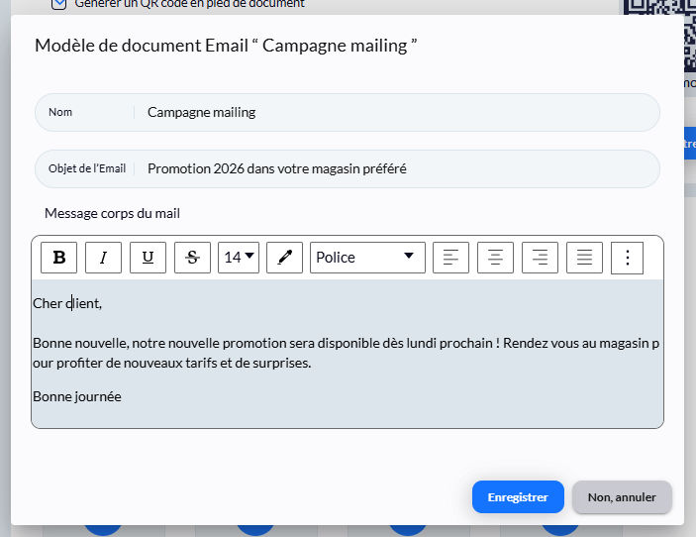Underline the selected text
696x537 pixels.
[148, 258]
